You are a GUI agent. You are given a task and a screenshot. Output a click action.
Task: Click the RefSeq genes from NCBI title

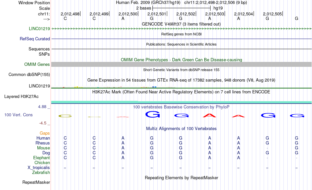tap(181, 34)
